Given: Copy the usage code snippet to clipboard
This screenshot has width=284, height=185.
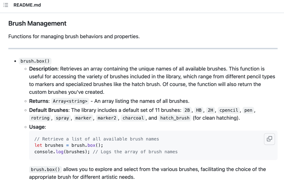Looking at the screenshot, I should 269,139.
